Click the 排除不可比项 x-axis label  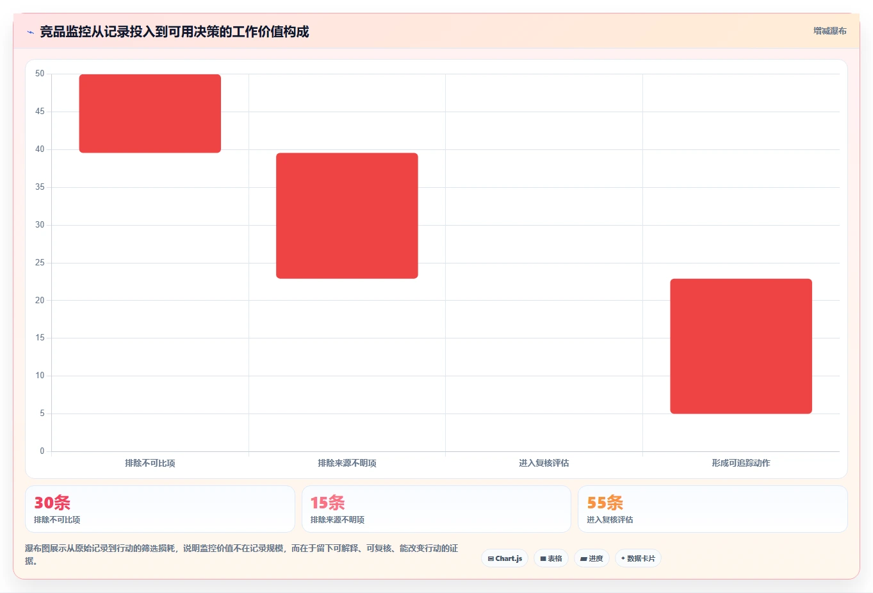[x=150, y=463]
